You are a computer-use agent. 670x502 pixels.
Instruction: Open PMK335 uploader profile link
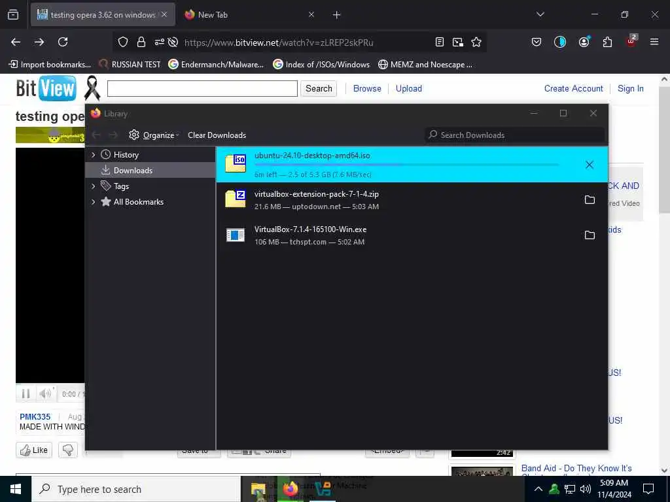(x=35, y=416)
